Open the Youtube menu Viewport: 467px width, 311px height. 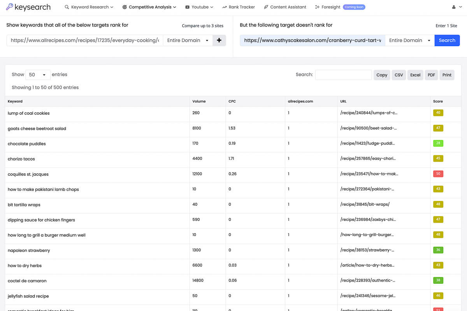pyautogui.click(x=199, y=7)
